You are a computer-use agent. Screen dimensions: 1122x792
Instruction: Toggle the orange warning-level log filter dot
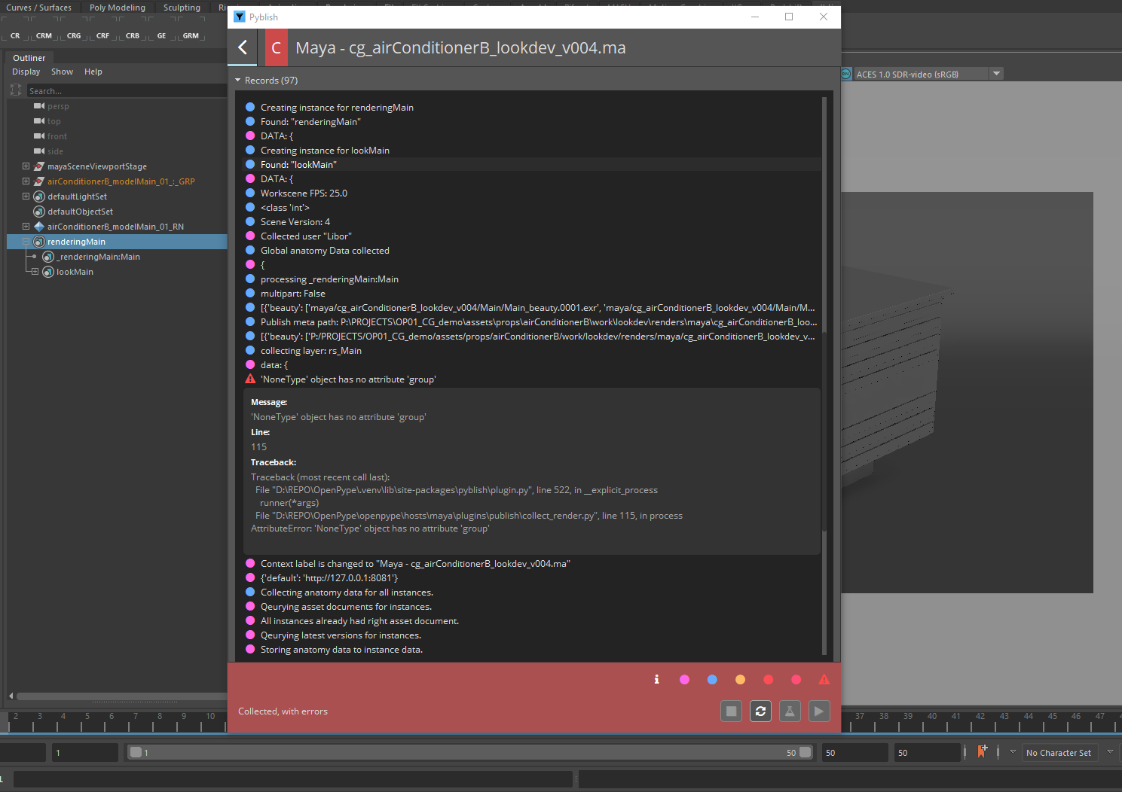click(x=740, y=679)
